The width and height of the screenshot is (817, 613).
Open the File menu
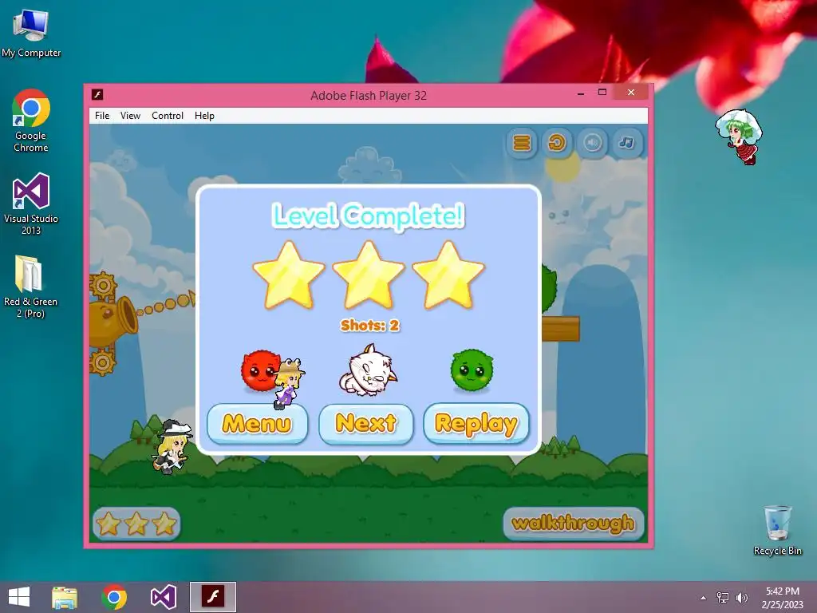(x=102, y=116)
